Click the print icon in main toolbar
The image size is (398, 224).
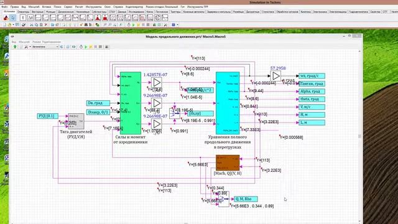click(x=24, y=25)
